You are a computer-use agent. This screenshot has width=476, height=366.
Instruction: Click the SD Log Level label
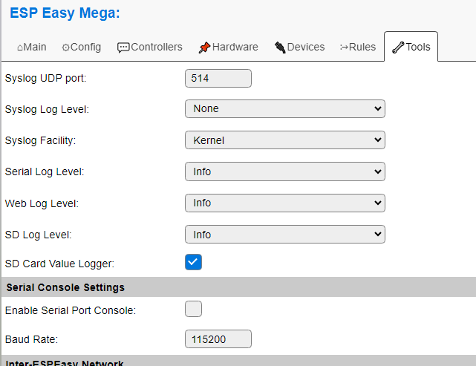coord(39,235)
